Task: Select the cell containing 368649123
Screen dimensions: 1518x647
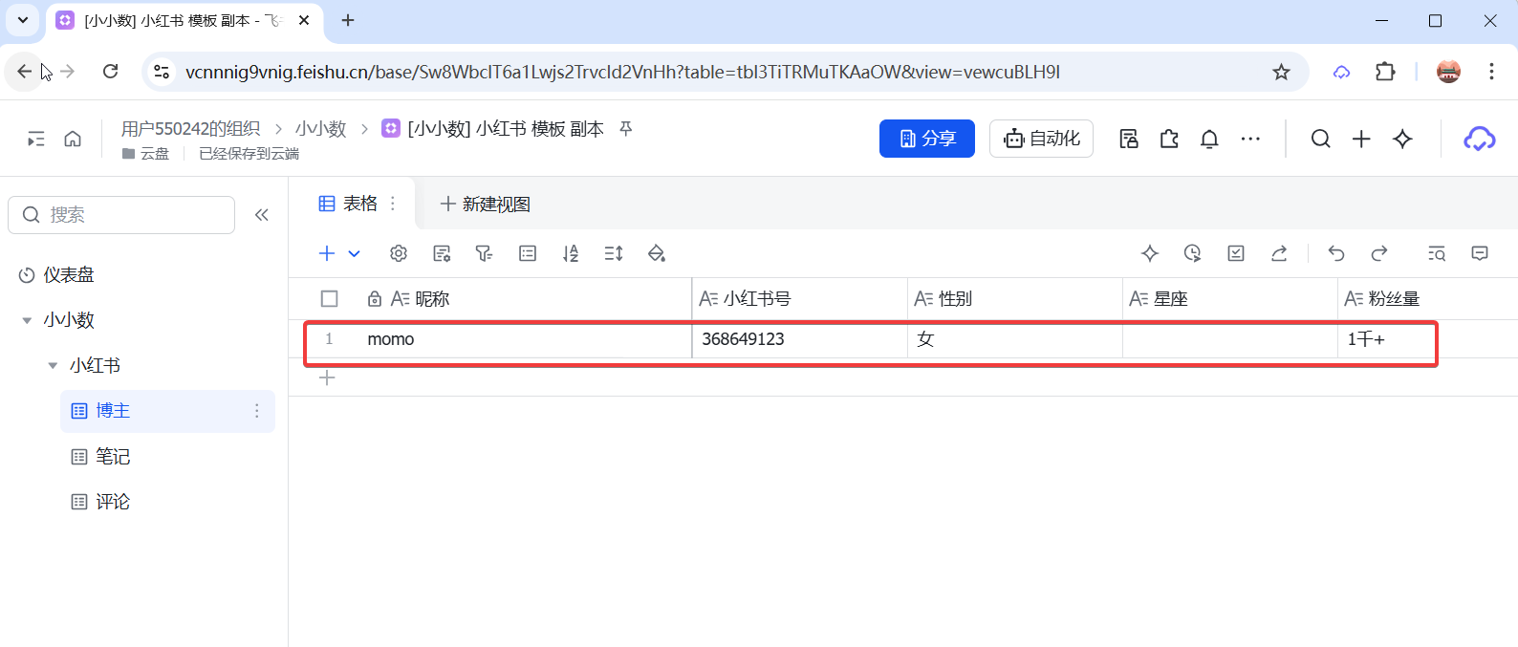Action: 799,339
